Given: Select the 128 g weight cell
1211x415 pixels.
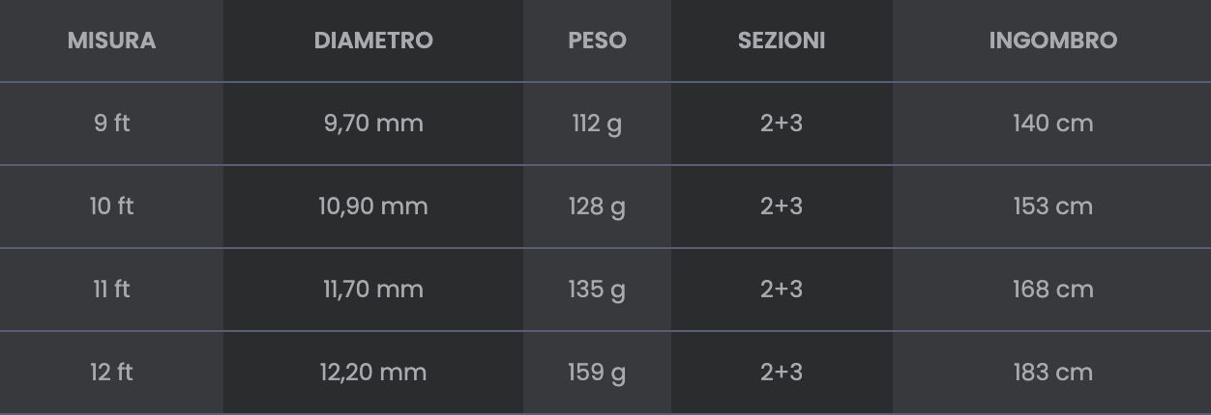Looking at the screenshot, I should pos(597,207).
